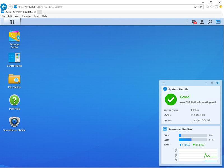Viewport: 224px width, 168px height.
Task: Pin the widget panel with pushpin
Action: coord(212,83)
